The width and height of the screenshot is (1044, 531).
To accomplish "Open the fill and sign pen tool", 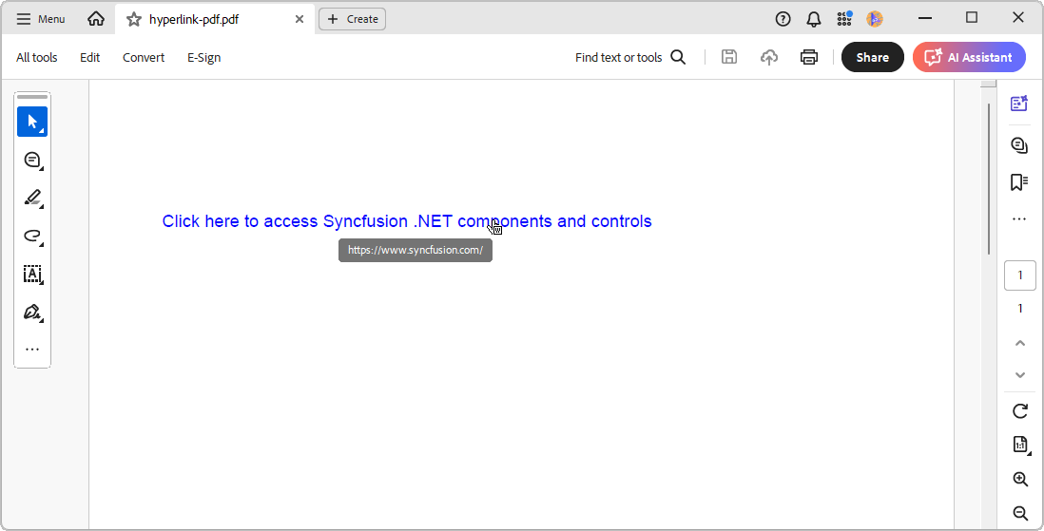I will click(x=32, y=312).
